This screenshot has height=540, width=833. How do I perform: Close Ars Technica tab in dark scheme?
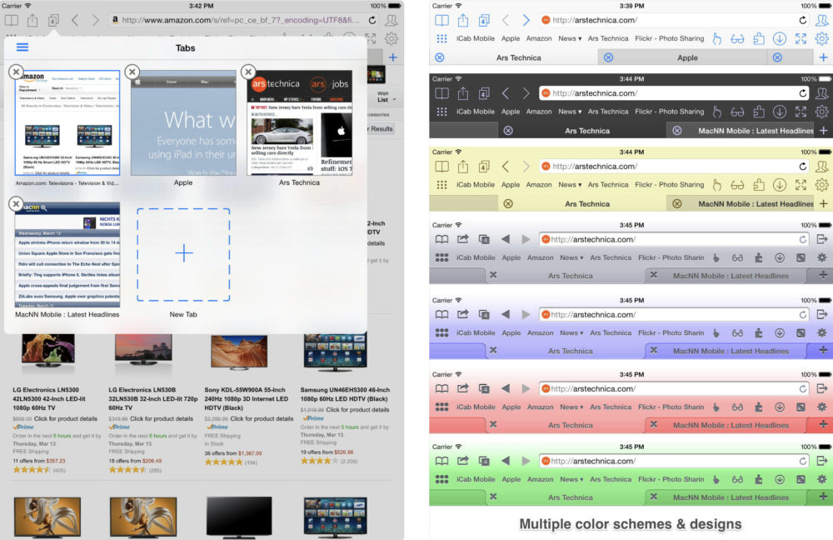pos(508,131)
